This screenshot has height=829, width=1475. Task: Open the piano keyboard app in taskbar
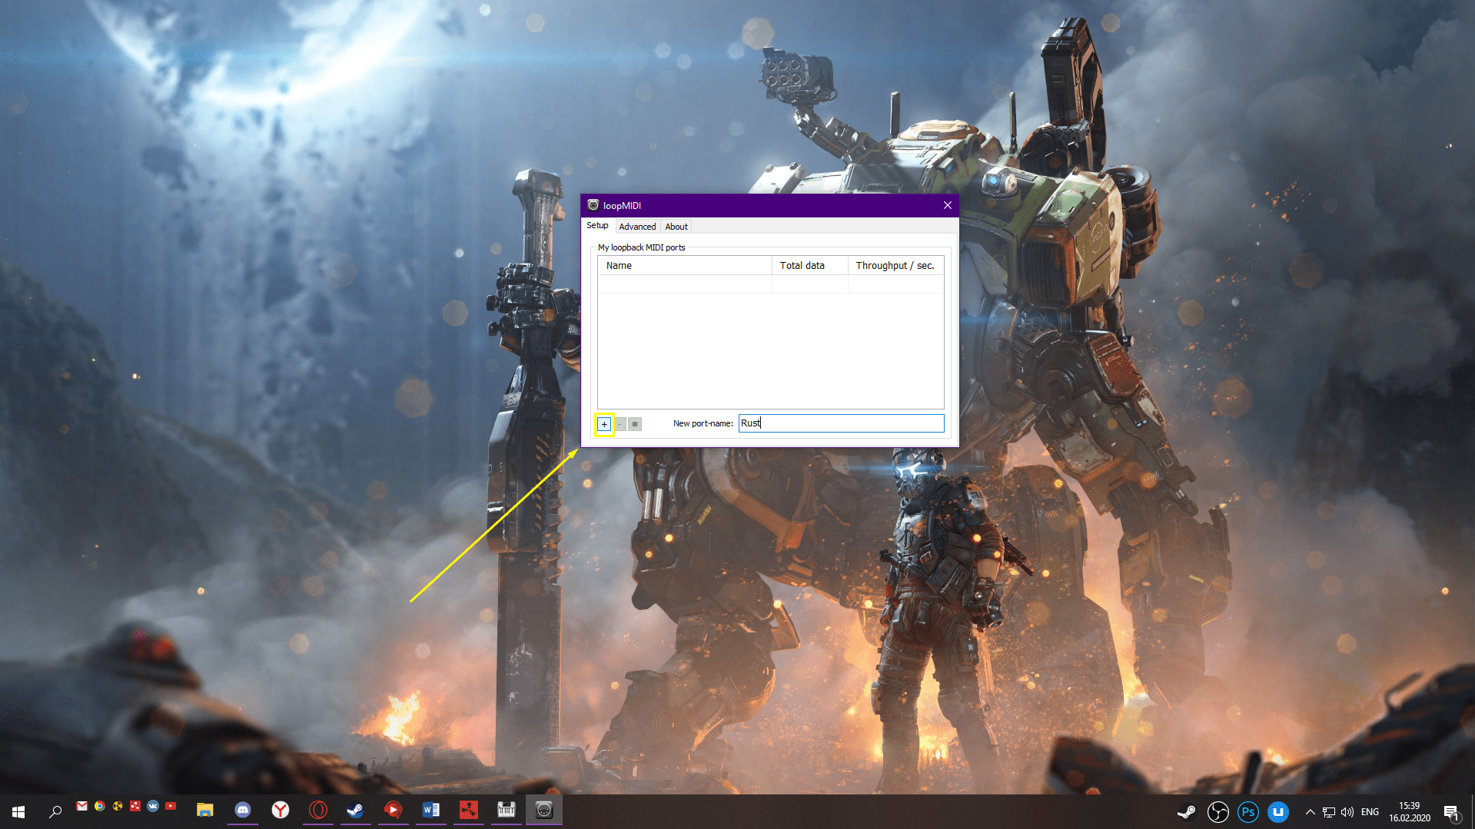506,811
